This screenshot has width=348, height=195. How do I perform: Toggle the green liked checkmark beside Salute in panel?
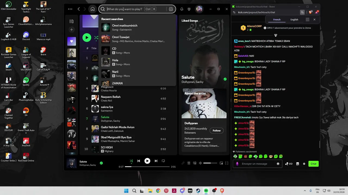tap(225, 79)
